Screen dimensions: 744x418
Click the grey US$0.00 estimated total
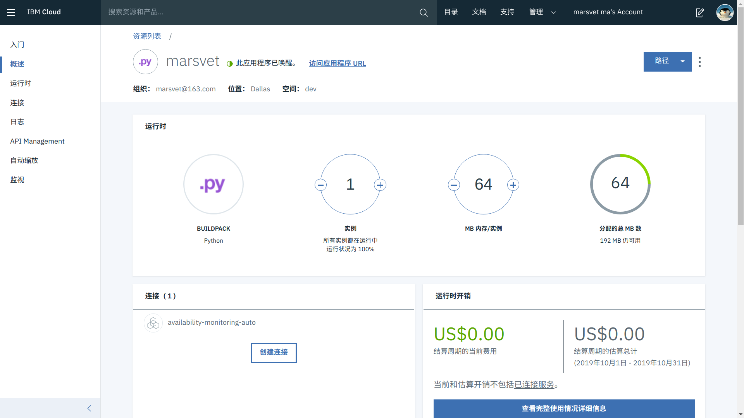click(610, 334)
